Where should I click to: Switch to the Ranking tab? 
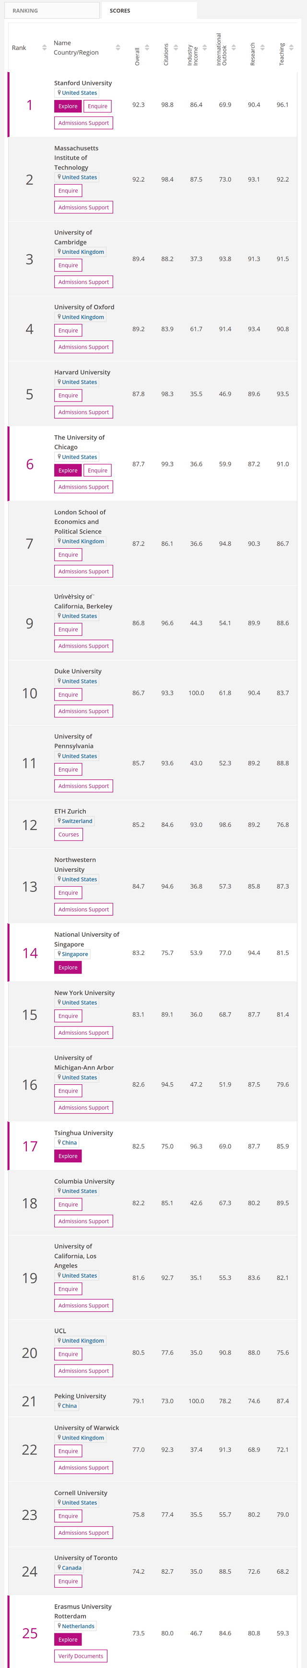tap(52, 11)
